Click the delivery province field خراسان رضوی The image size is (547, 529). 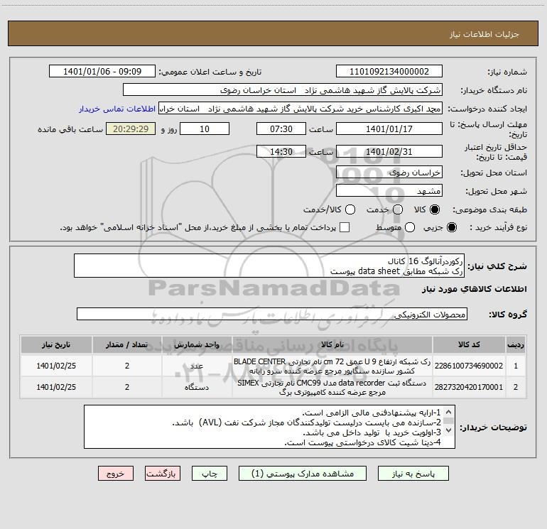(x=389, y=173)
